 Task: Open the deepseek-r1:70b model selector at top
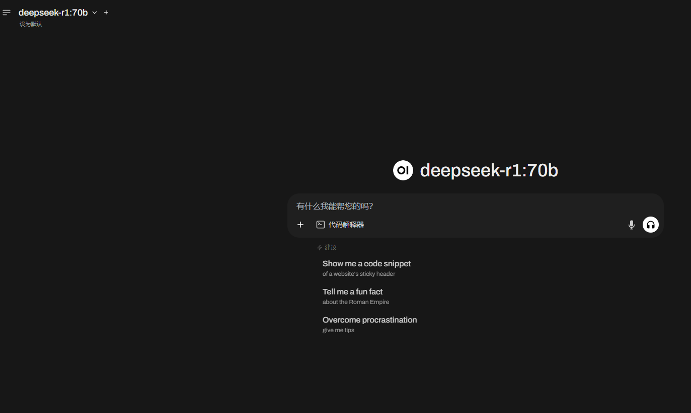[53, 13]
